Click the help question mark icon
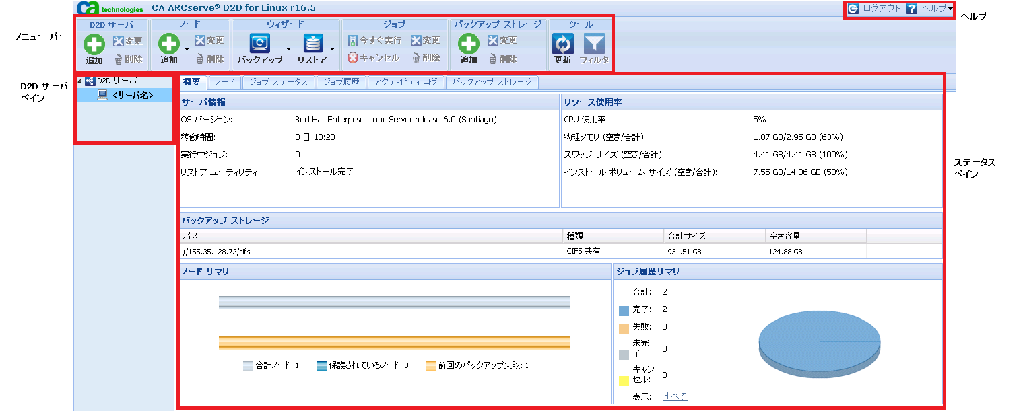The height and width of the screenshot is (411, 1023). pyautogui.click(x=912, y=9)
